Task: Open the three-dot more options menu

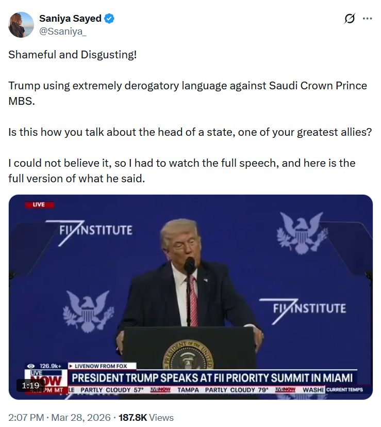Action: pyautogui.click(x=367, y=19)
